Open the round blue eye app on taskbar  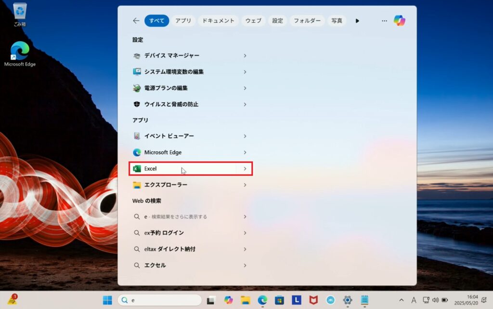point(330,300)
